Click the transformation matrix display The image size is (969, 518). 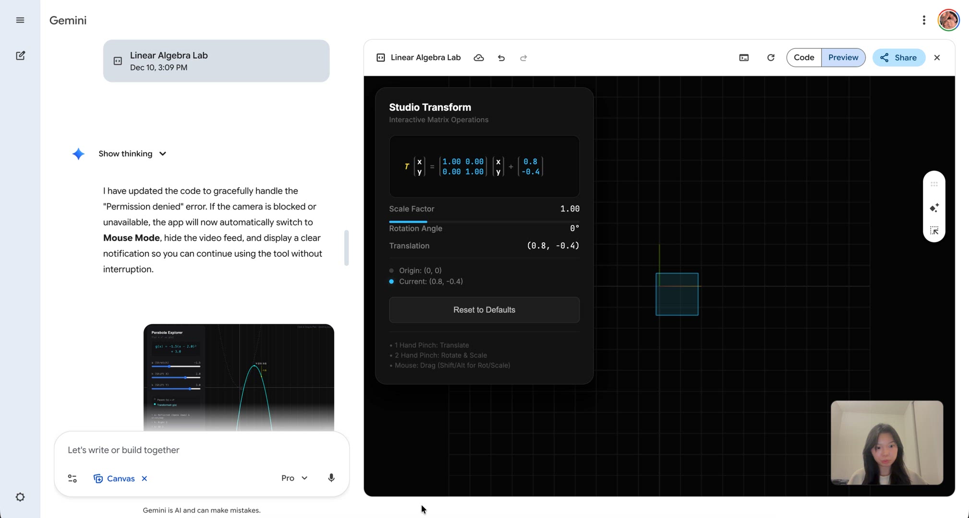[484, 166]
